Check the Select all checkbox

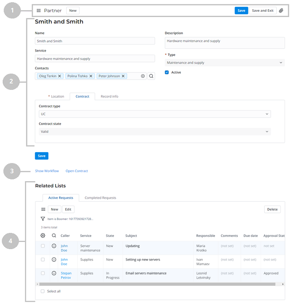tap(43, 291)
